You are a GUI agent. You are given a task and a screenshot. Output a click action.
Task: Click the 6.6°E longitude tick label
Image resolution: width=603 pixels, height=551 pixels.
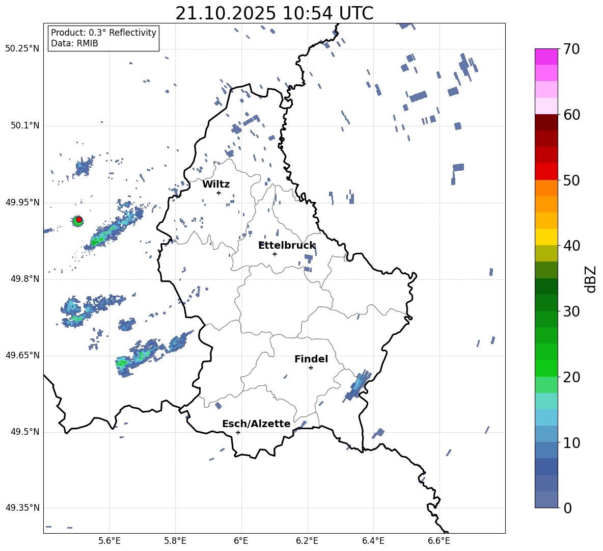coord(439,541)
